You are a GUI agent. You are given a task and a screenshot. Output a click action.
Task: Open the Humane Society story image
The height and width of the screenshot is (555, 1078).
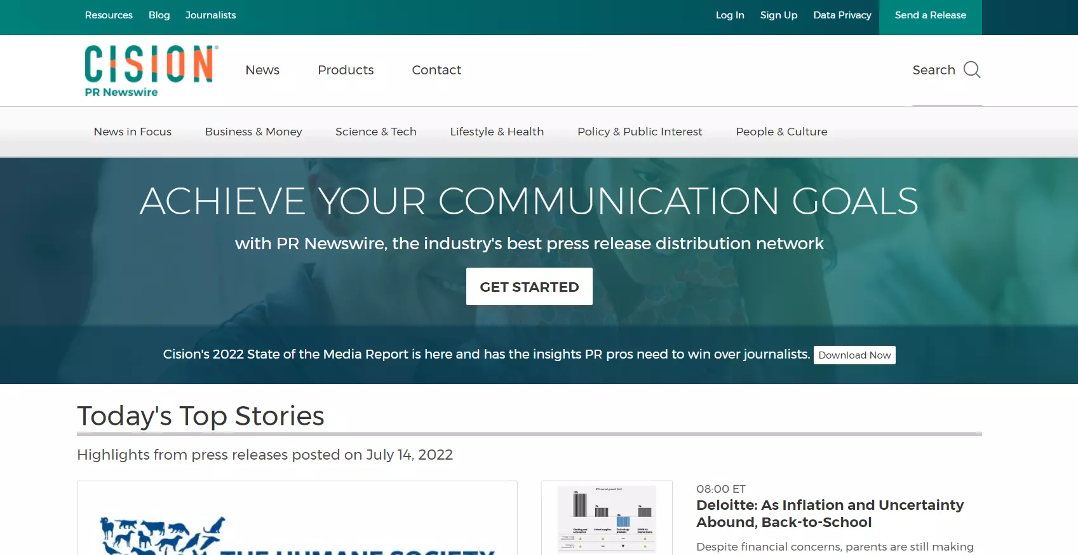(297, 518)
